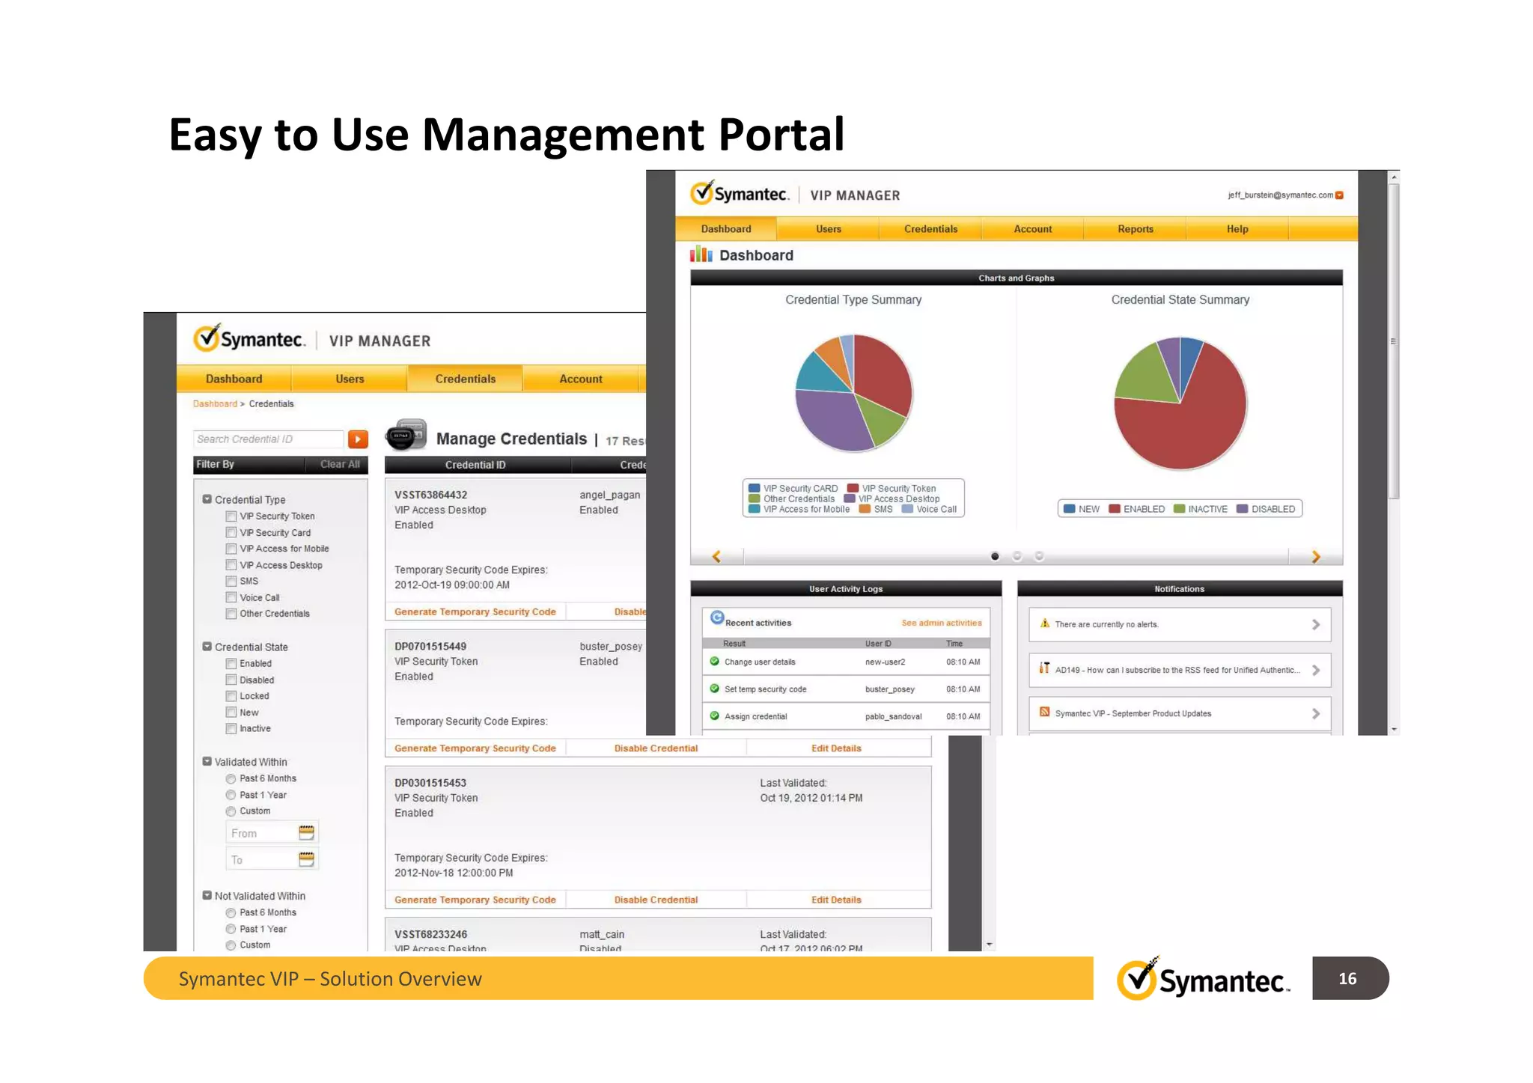The width and height of the screenshot is (1533, 1083).
Task: Click the warning triangle in no alerts notification
Action: coord(1045,623)
